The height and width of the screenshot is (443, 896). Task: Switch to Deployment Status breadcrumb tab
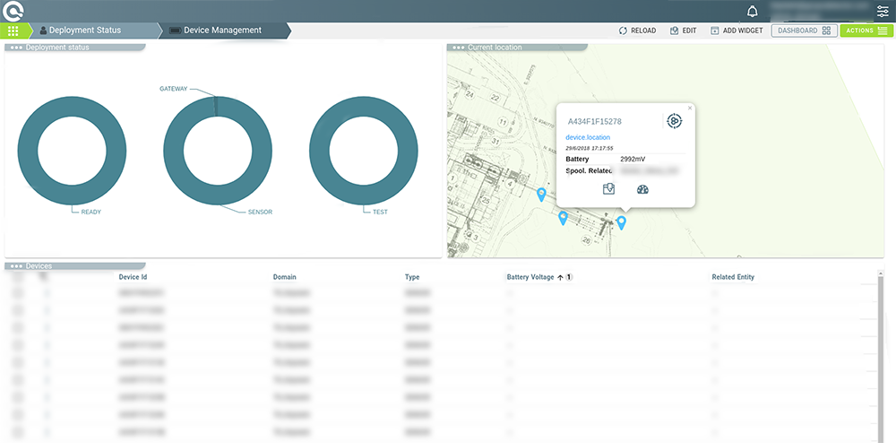click(84, 30)
